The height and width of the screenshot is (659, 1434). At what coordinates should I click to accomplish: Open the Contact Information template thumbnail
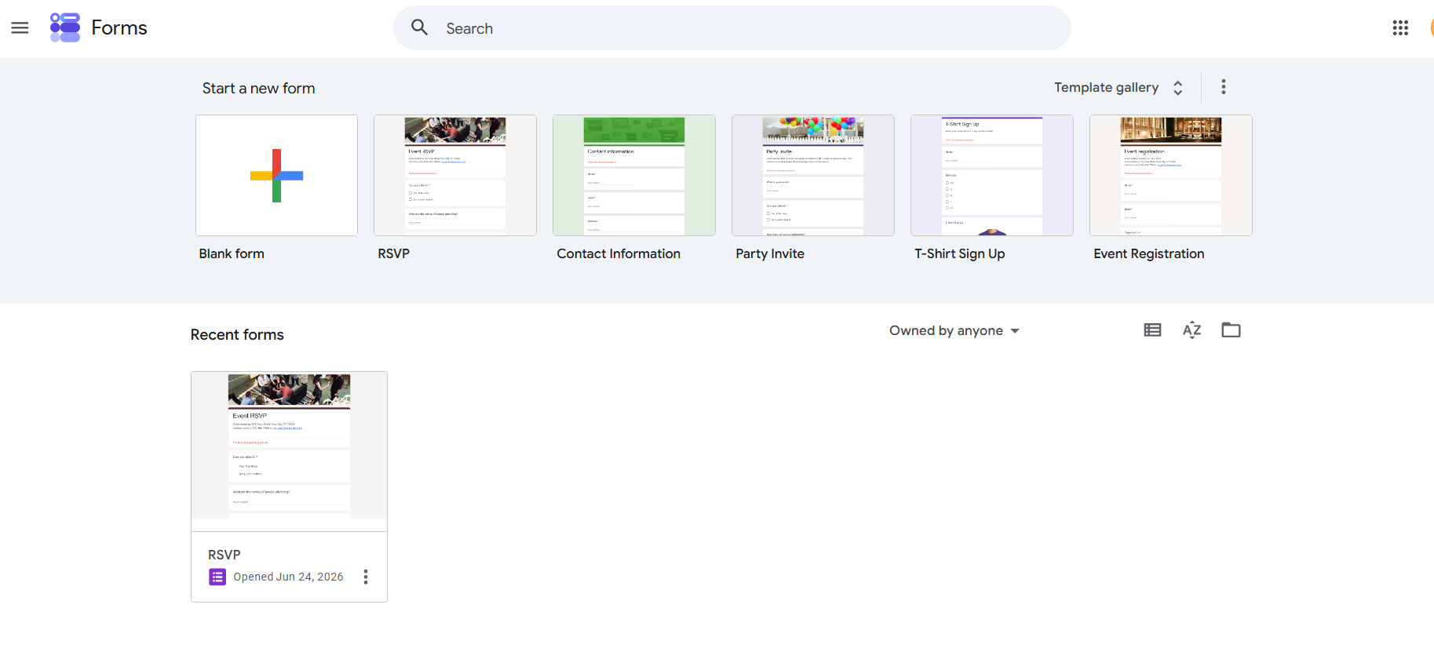pyautogui.click(x=634, y=176)
